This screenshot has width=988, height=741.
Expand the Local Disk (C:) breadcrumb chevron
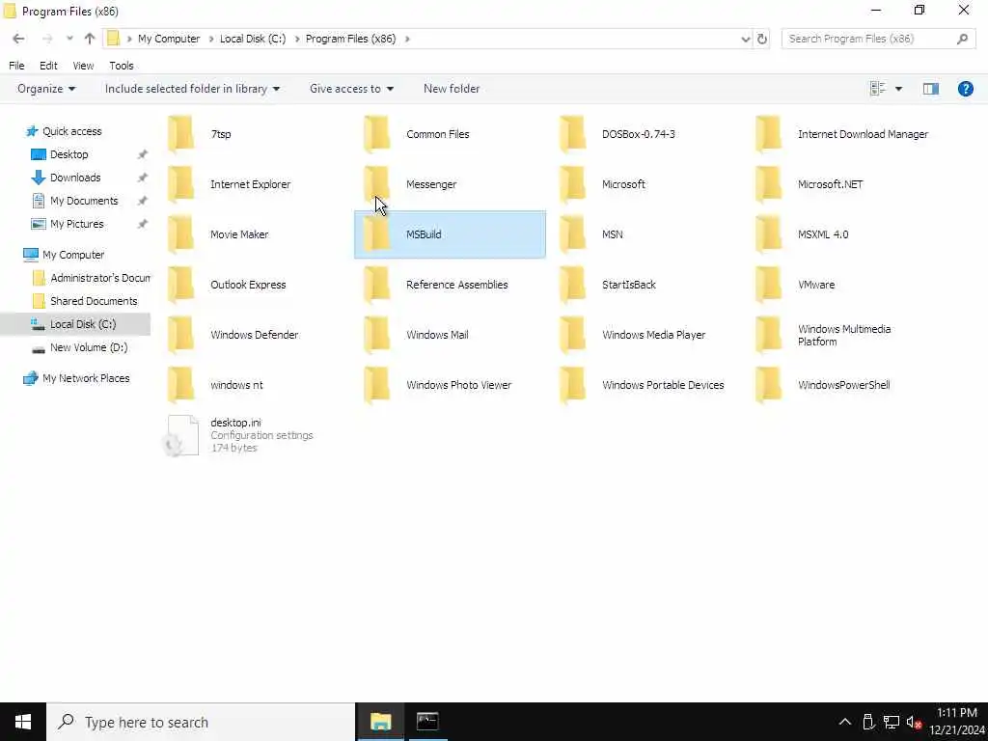[297, 39]
